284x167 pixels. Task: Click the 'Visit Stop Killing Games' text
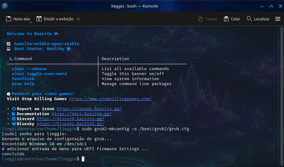point(37,99)
